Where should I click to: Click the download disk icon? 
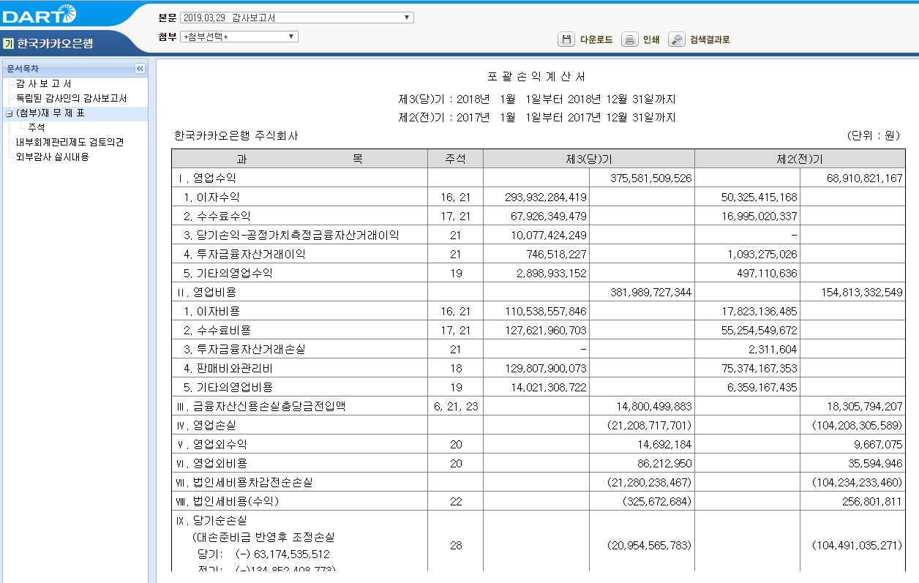[x=566, y=40]
